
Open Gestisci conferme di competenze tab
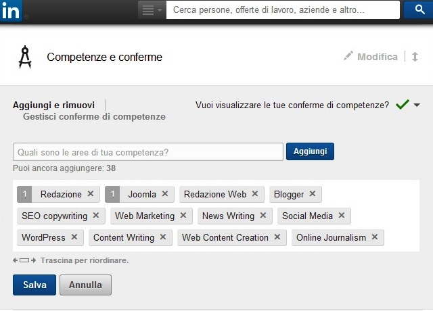(x=94, y=116)
